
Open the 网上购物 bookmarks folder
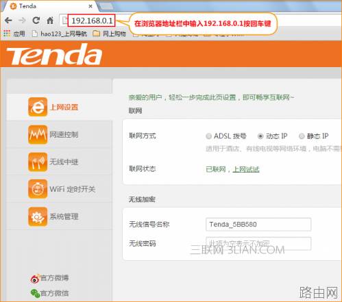click(110, 34)
